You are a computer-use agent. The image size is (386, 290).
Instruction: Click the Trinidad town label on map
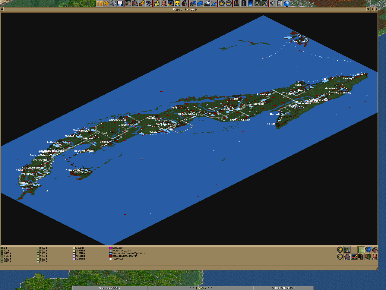coord(154,132)
